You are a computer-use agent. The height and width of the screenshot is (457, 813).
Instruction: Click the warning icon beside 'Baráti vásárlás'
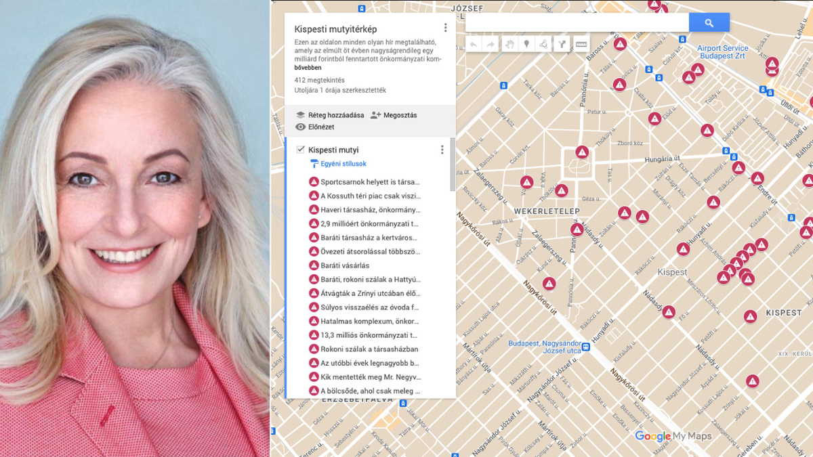pyautogui.click(x=314, y=265)
